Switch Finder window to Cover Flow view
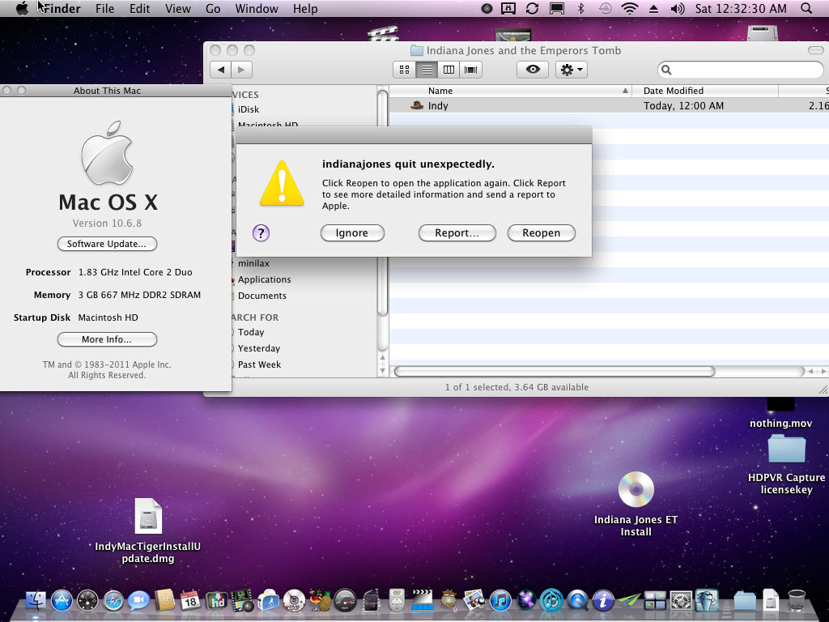 click(470, 70)
